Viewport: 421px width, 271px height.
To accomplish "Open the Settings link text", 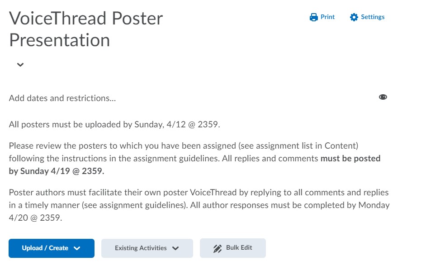I will point(373,17).
